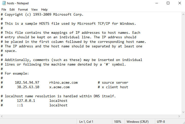This screenshot has width=185, height=124.
Task: Click the horizontal scrollbar right arrow
Action: tap(179, 116)
